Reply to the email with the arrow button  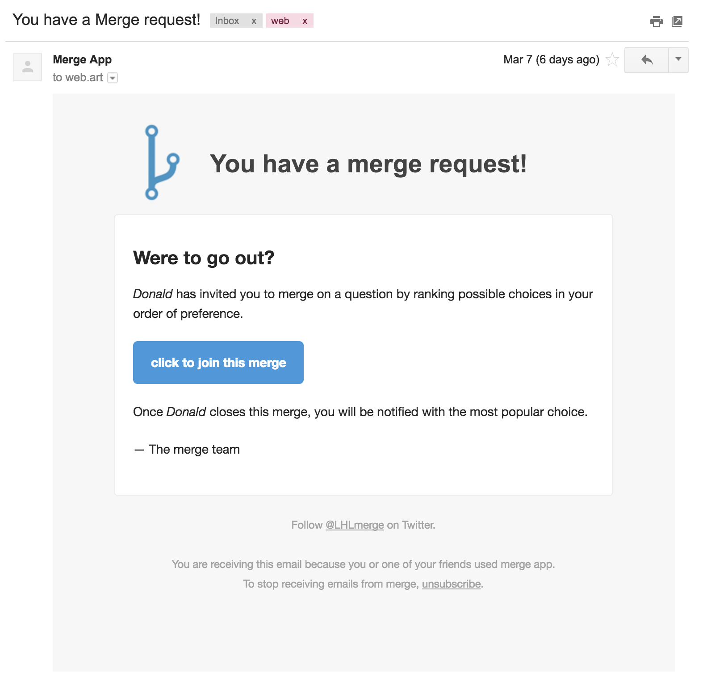pyautogui.click(x=647, y=60)
